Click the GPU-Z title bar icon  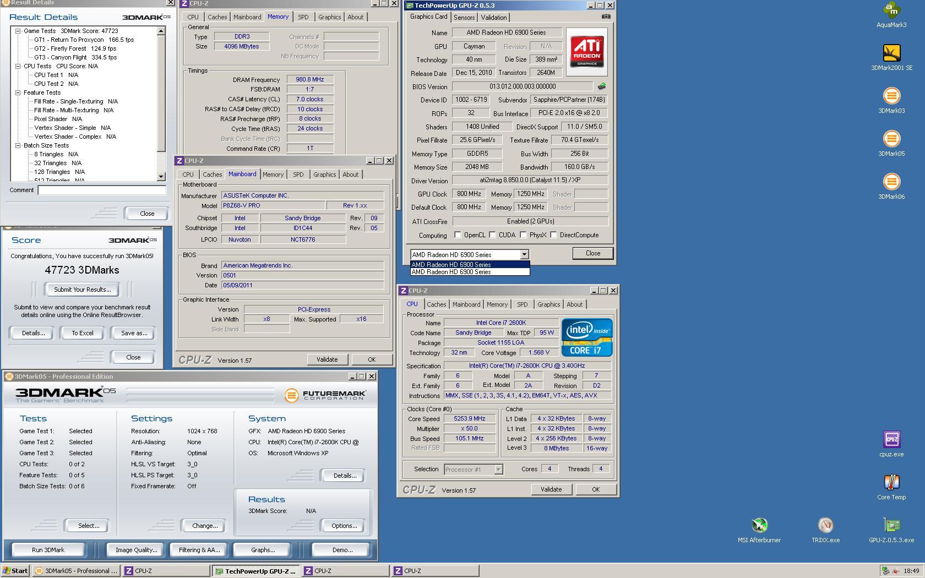[x=410, y=6]
